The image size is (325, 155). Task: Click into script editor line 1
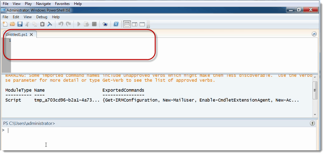pyautogui.click(x=164, y=41)
